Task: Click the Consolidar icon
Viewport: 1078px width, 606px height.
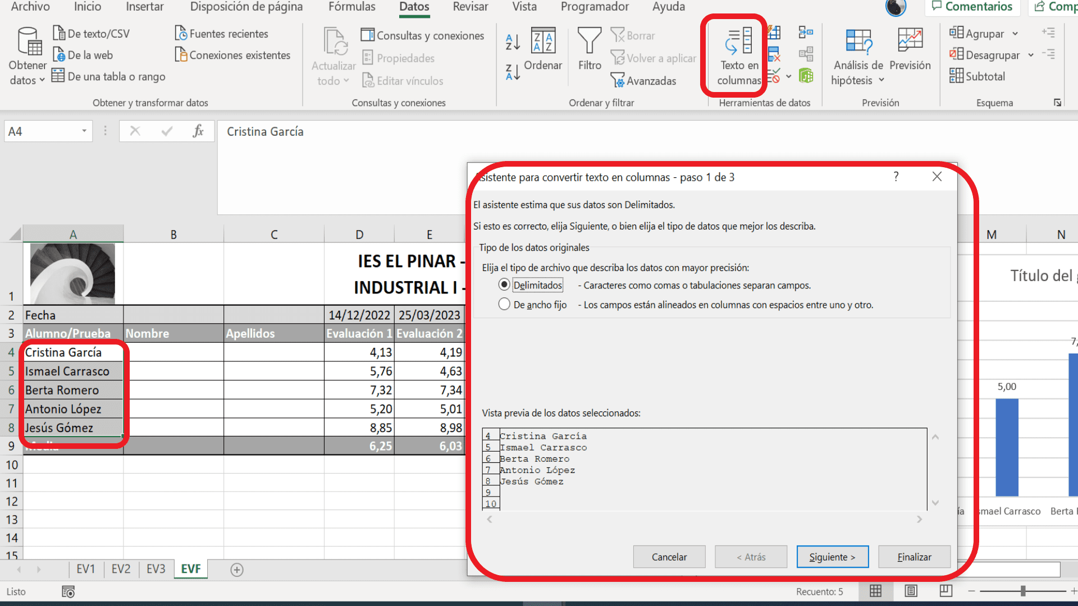Action: click(x=806, y=32)
